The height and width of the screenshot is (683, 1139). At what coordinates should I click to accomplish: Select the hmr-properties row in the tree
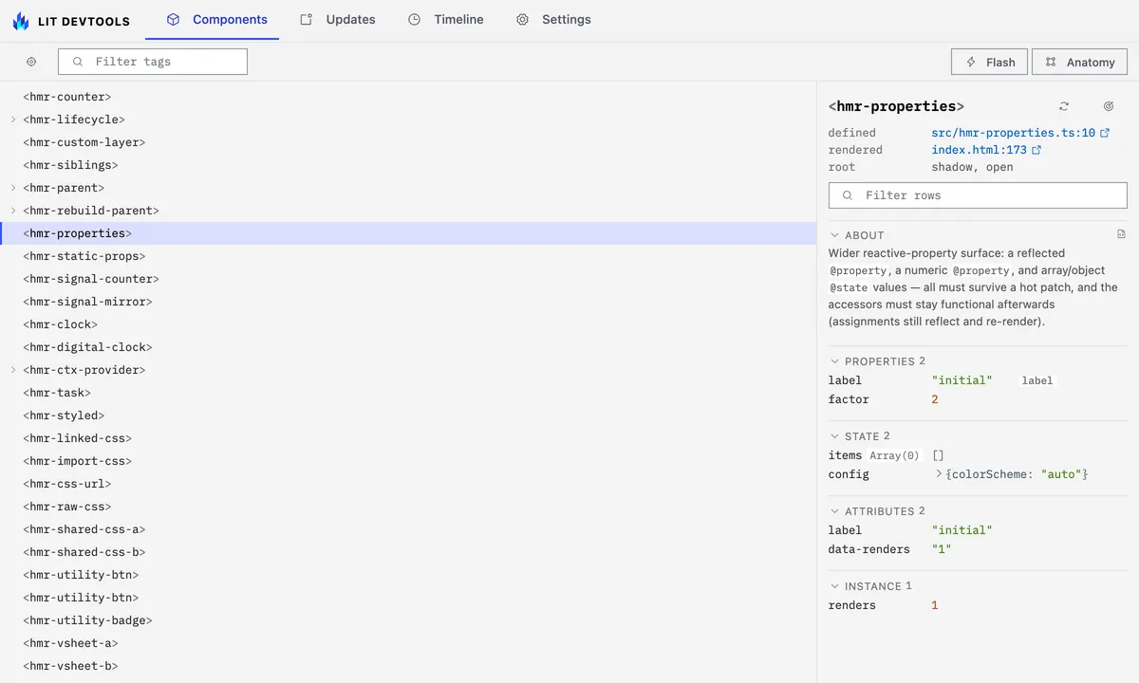pyautogui.click(x=408, y=233)
